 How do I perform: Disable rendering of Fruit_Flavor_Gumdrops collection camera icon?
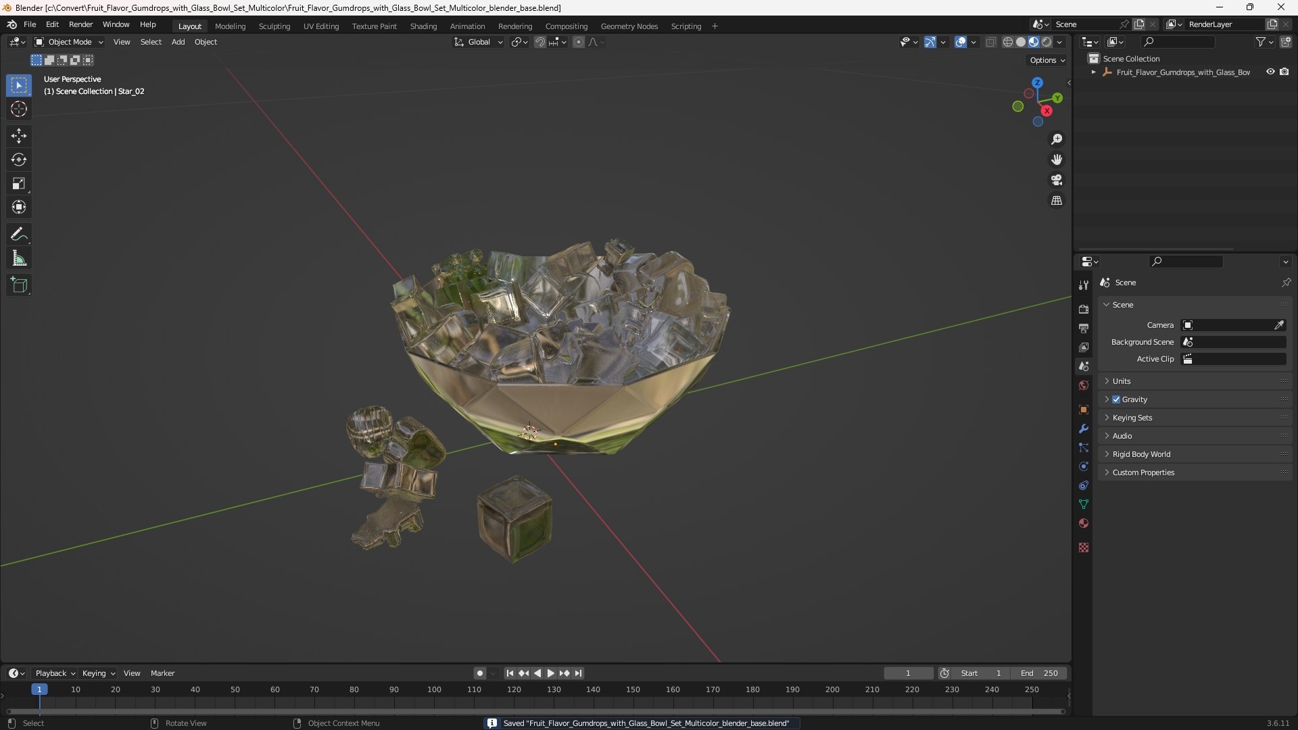[x=1284, y=72]
